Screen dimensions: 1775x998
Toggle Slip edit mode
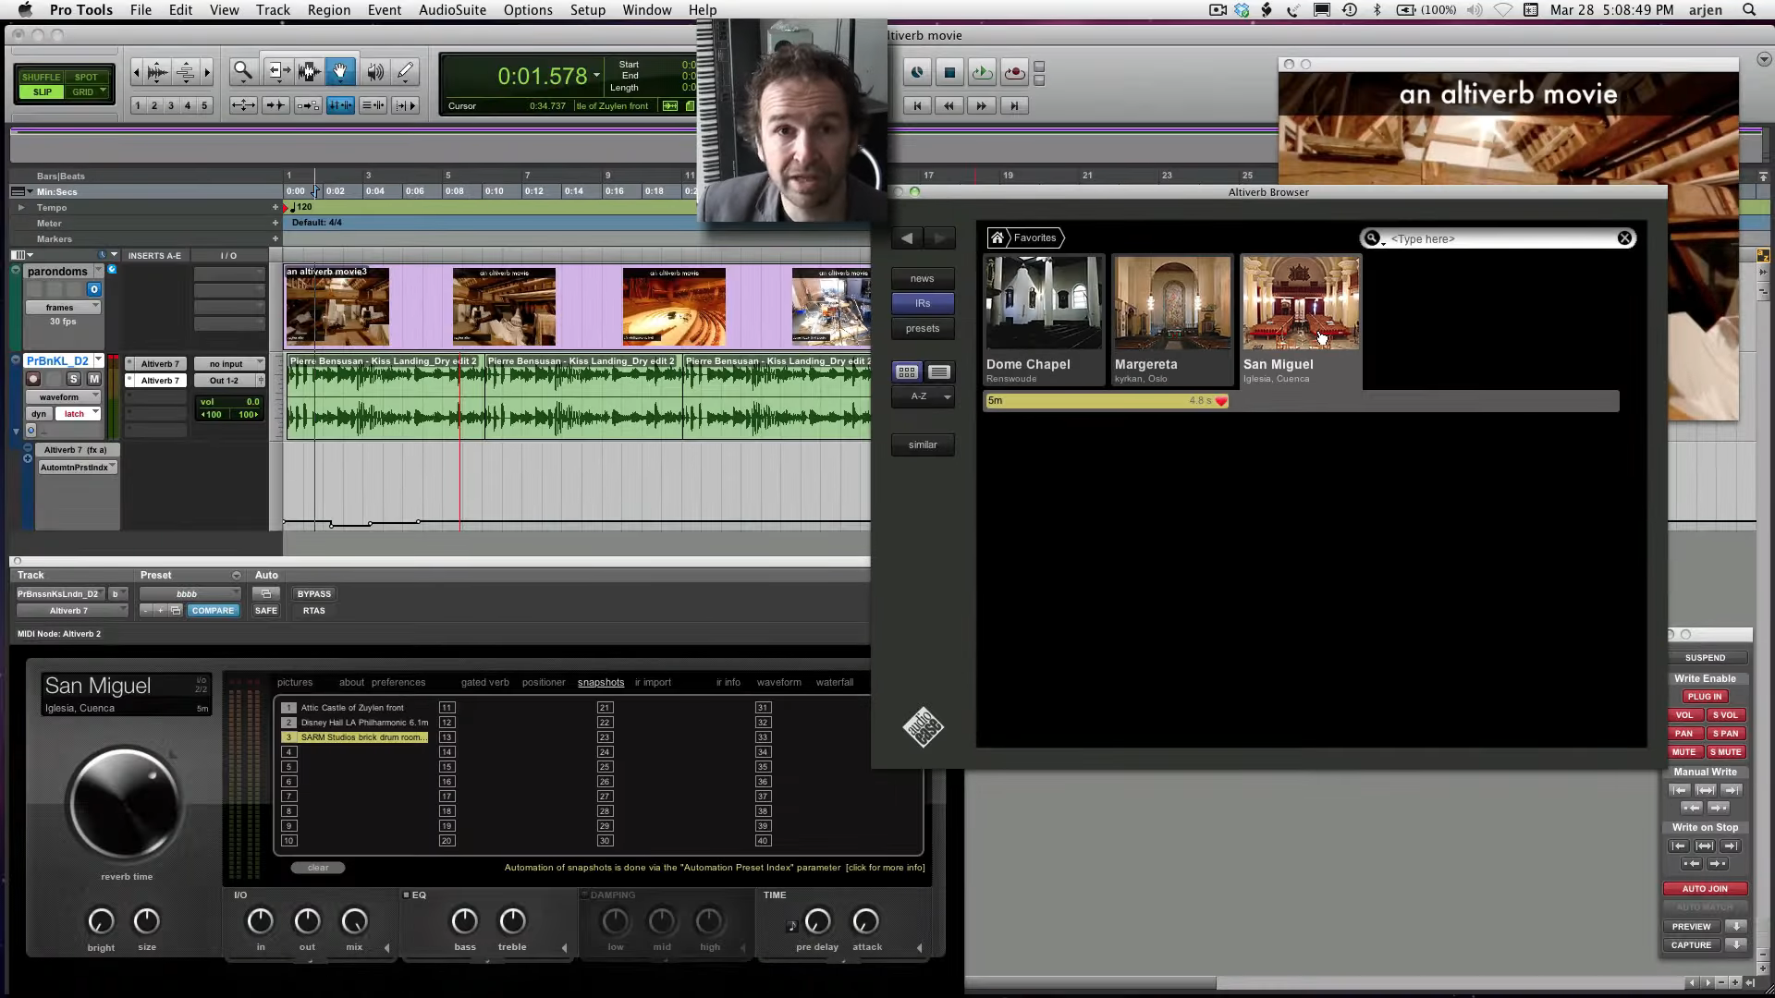42,91
